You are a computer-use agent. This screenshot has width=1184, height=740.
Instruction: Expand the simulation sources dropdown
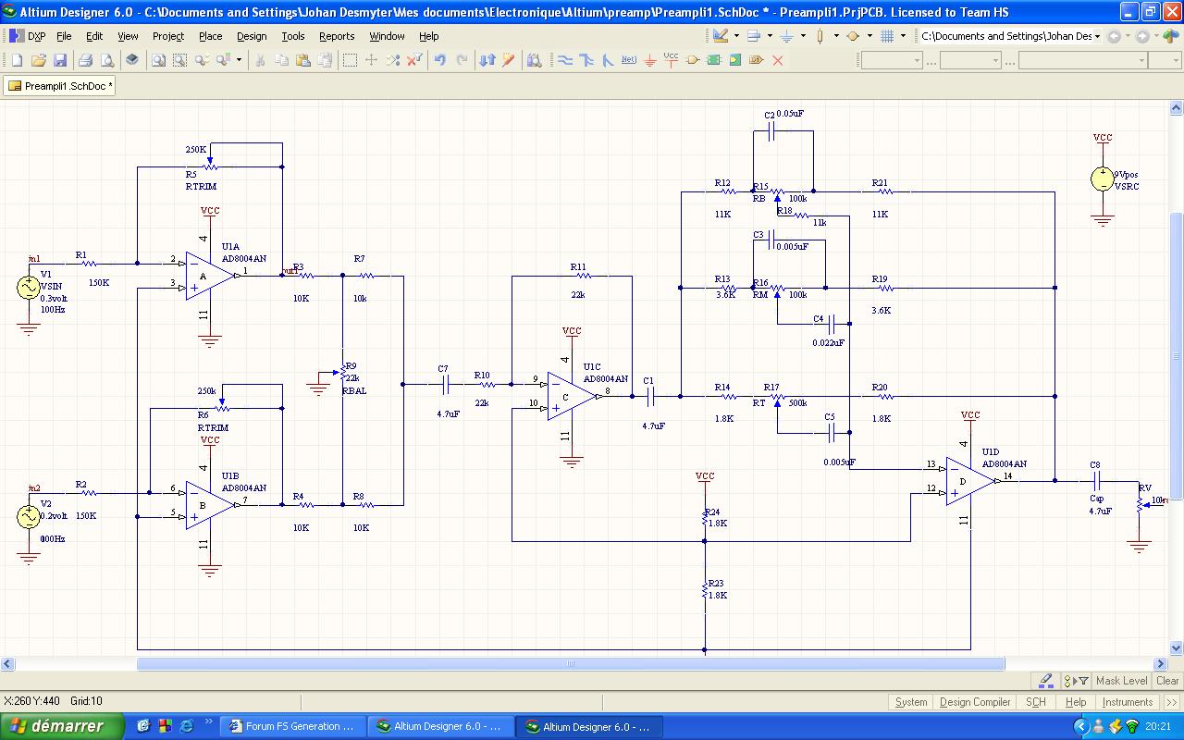click(869, 36)
